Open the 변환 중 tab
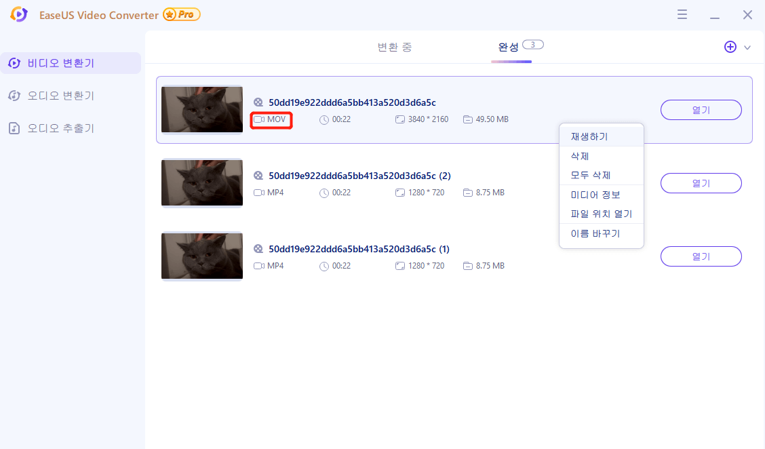Screen dimensions: 765x449 click(x=394, y=47)
